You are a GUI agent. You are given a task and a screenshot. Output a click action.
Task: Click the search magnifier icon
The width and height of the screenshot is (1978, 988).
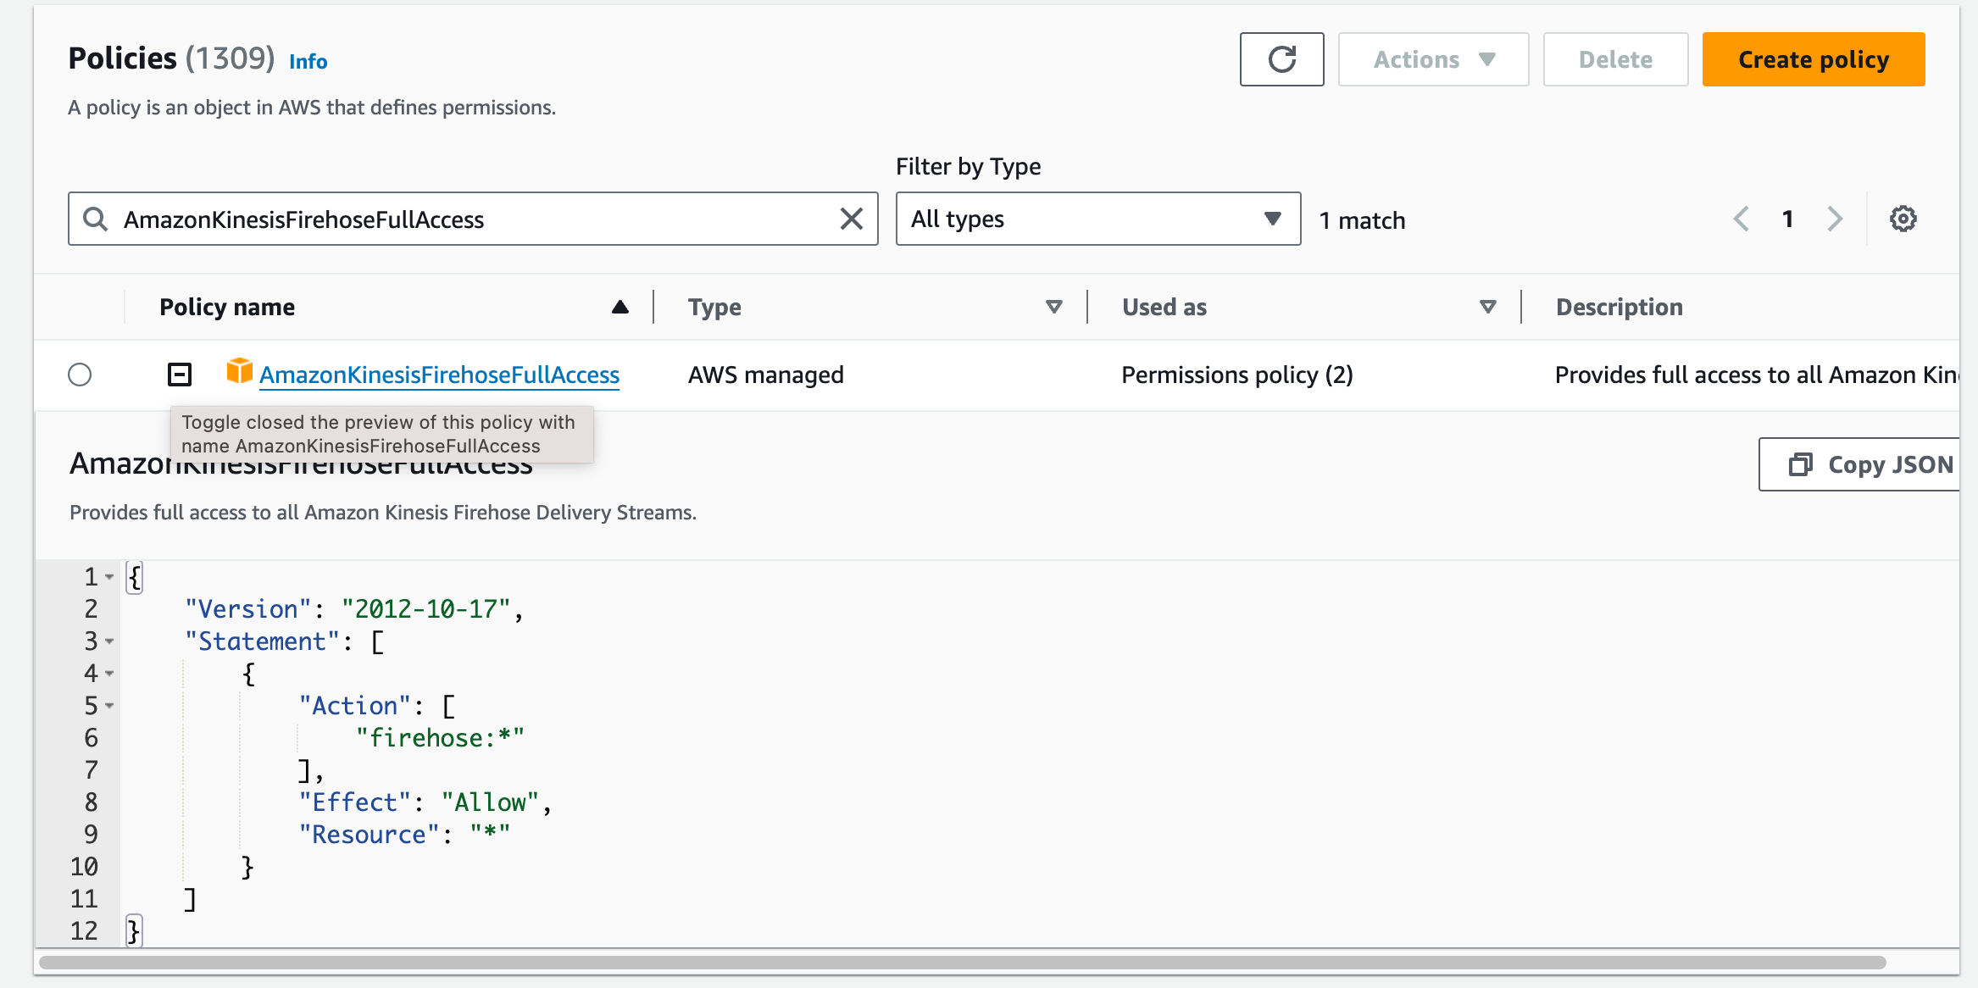[95, 219]
